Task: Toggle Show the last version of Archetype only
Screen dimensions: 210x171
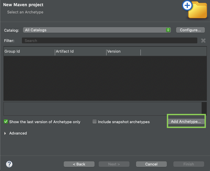Action: (6, 121)
